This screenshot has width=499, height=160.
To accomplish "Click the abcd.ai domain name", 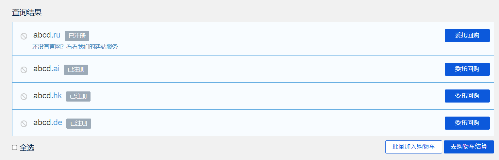I will (46, 69).
